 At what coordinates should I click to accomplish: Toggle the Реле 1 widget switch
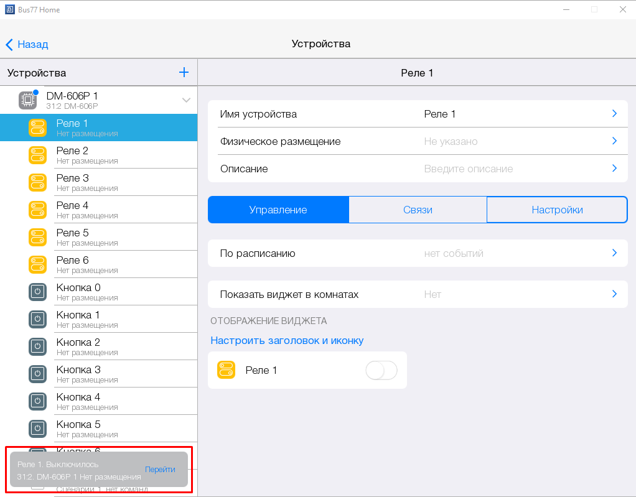(x=381, y=371)
